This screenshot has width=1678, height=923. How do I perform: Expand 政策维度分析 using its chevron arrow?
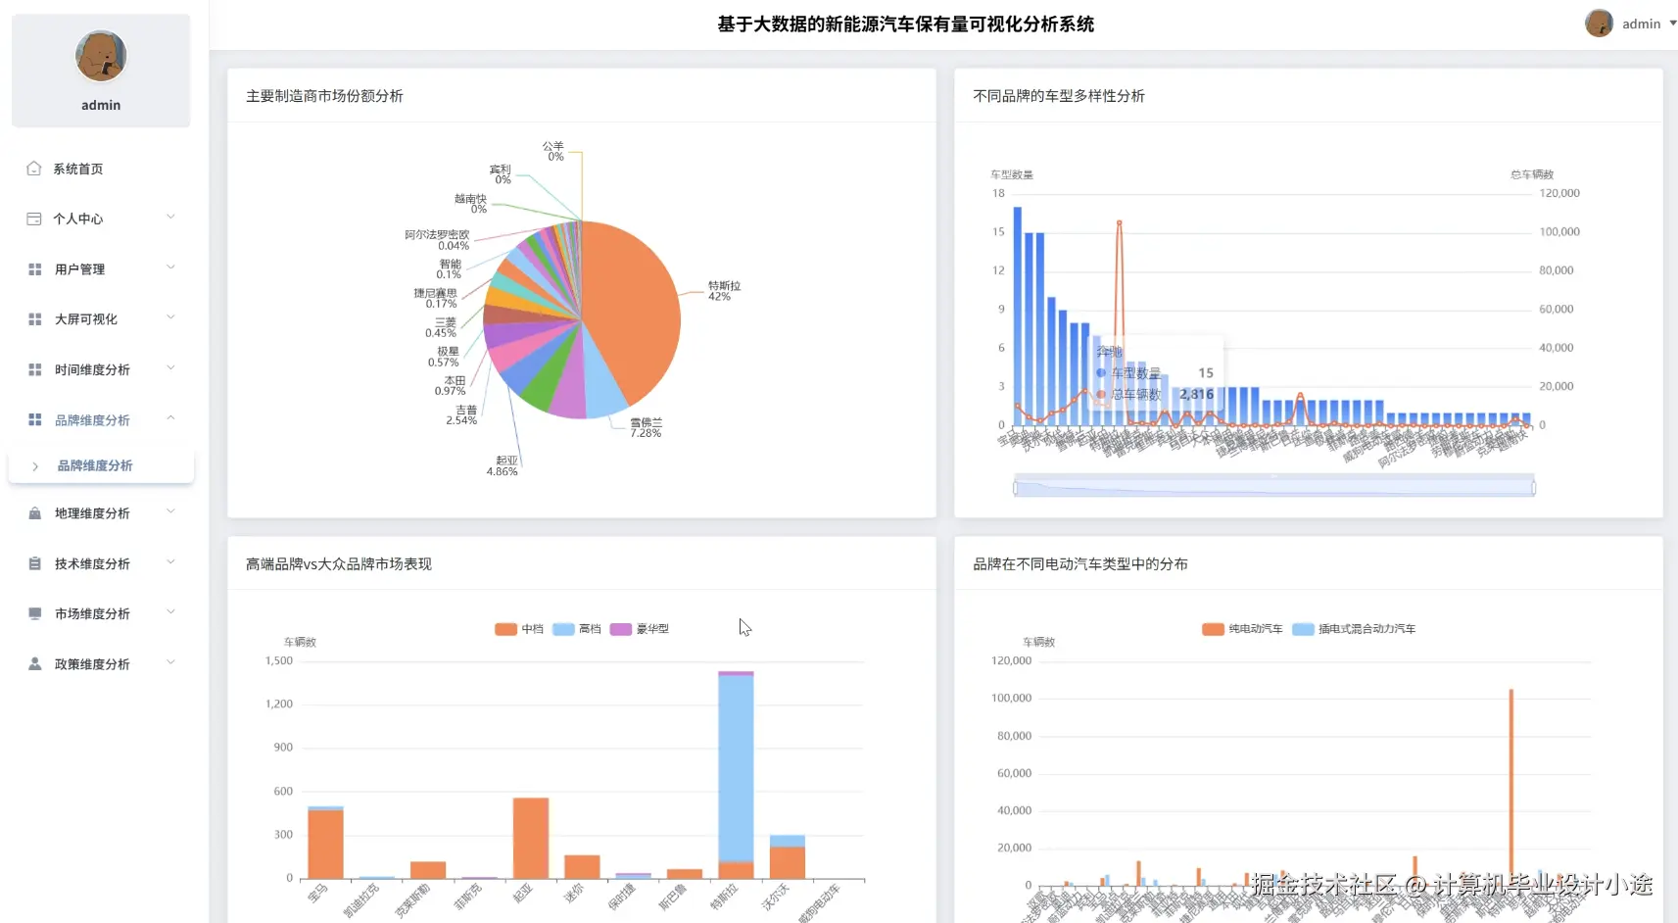170,662
